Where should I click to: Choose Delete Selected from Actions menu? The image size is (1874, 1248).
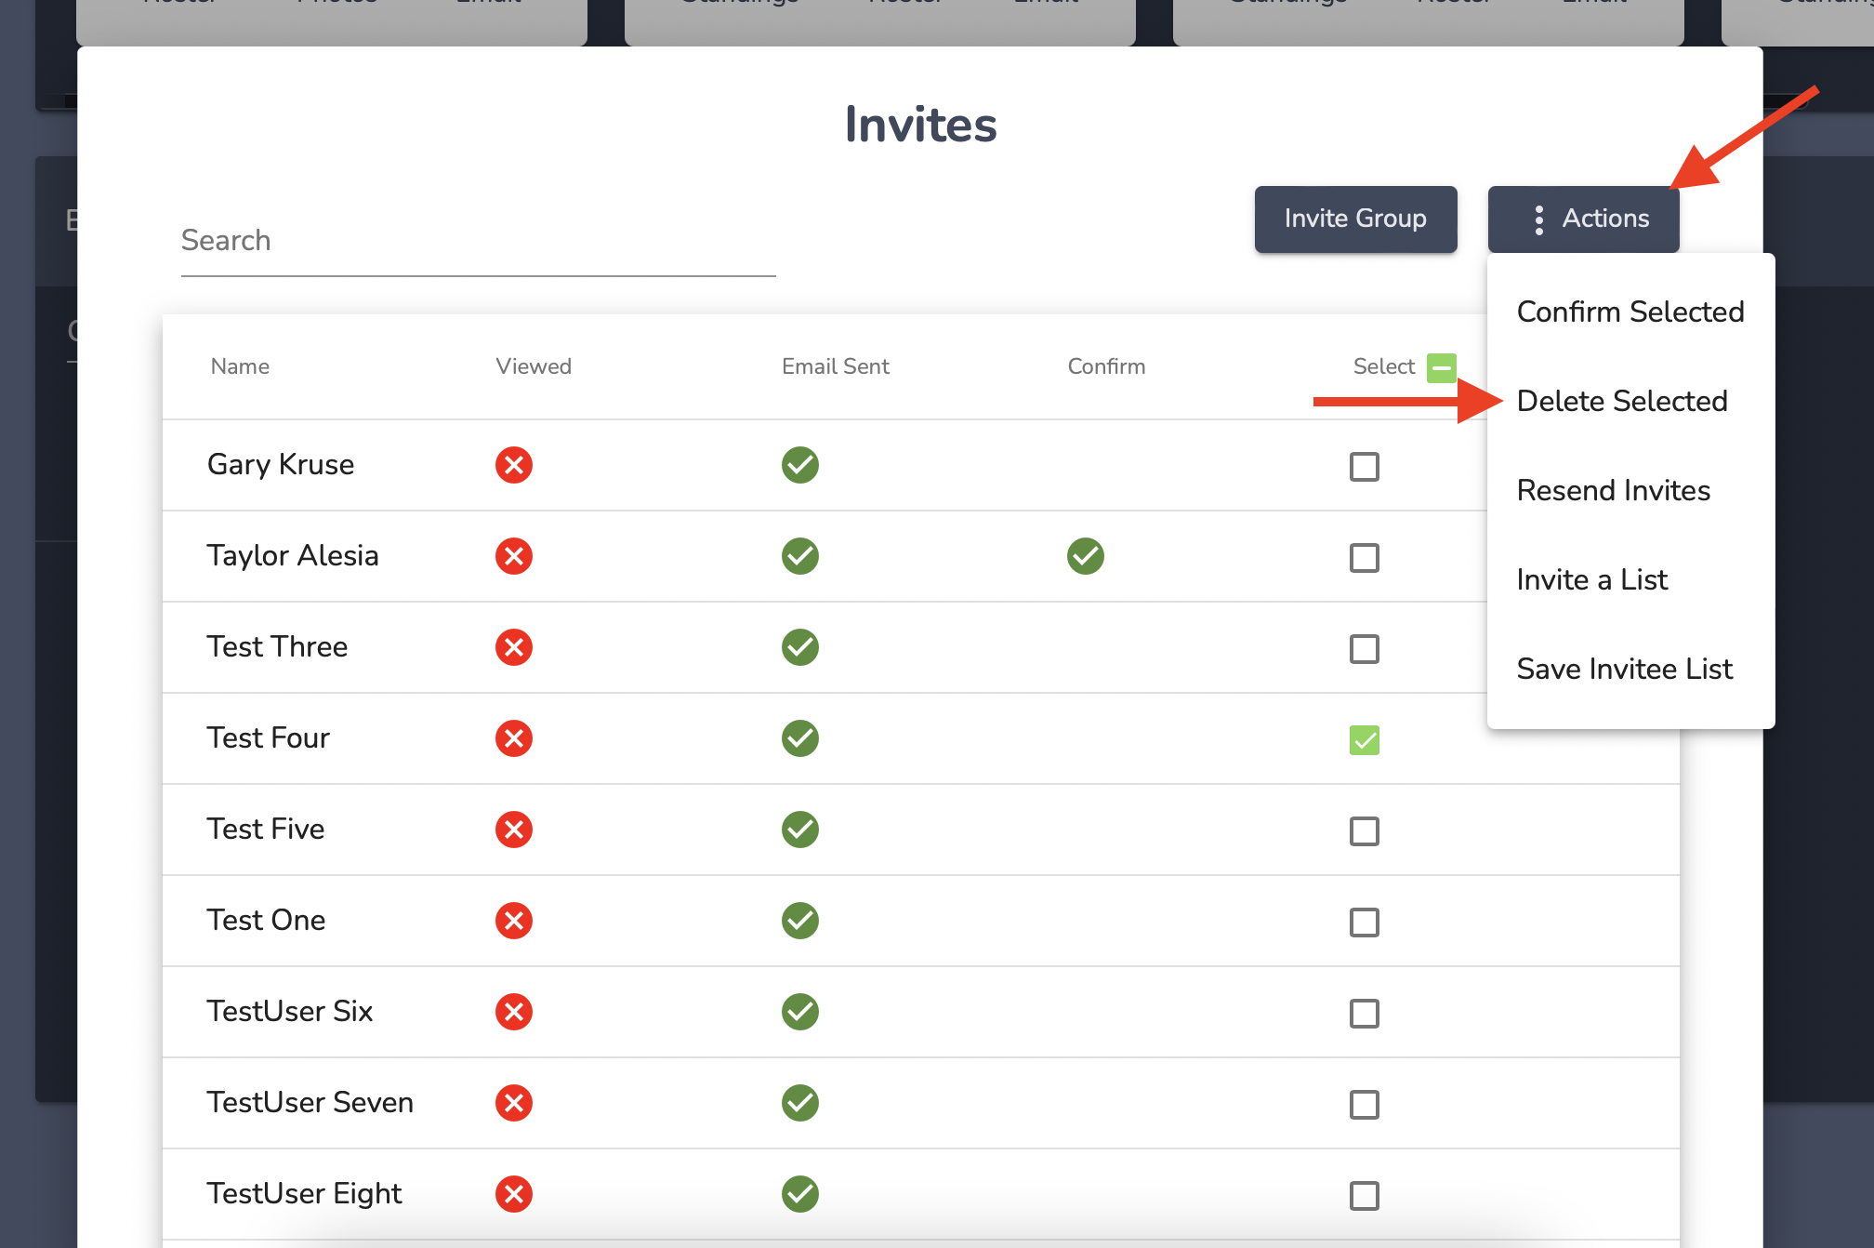click(1630, 401)
